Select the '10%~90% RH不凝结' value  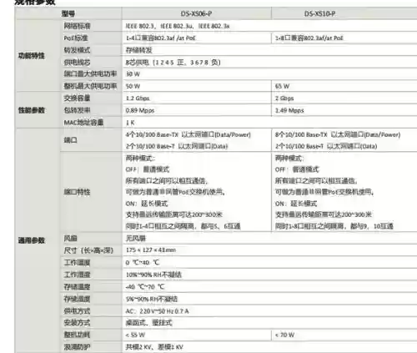pyautogui.click(x=153, y=275)
